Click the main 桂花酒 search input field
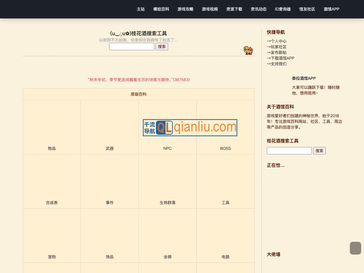Image resolution: width=364 pixels, height=273 pixels. (132, 47)
